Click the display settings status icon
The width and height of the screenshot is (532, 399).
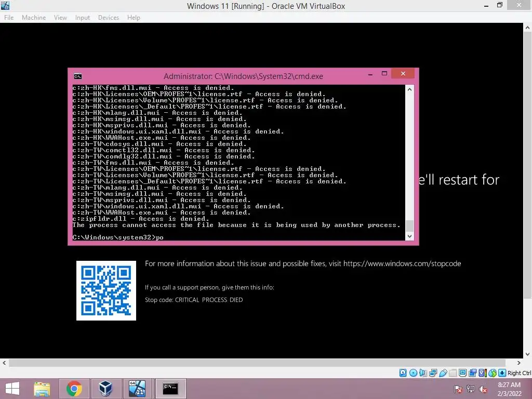[x=462, y=373]
